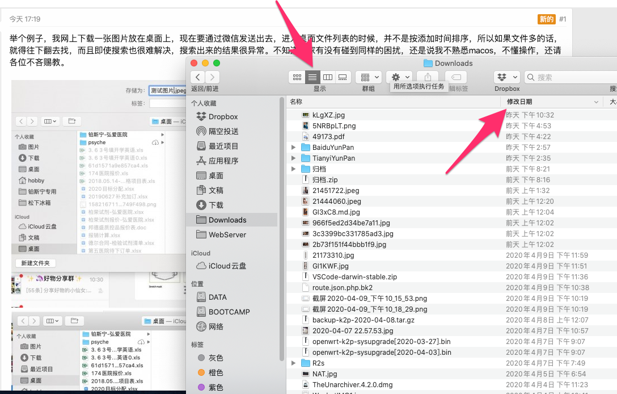
Task: Expand the R2s folder triangle
Action: point(293,363)
